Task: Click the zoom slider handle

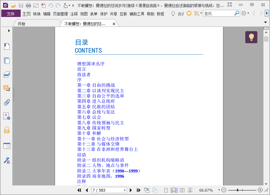Action: click(x=238, y=190)
